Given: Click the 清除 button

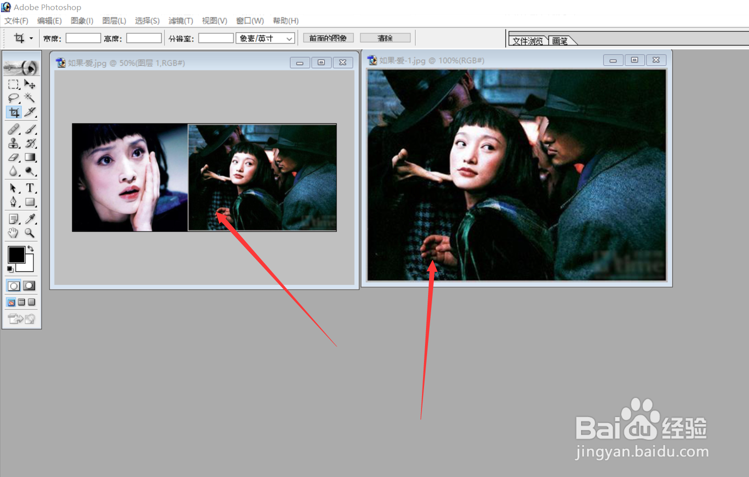Looking at the screenshot, I should (385, 38).
